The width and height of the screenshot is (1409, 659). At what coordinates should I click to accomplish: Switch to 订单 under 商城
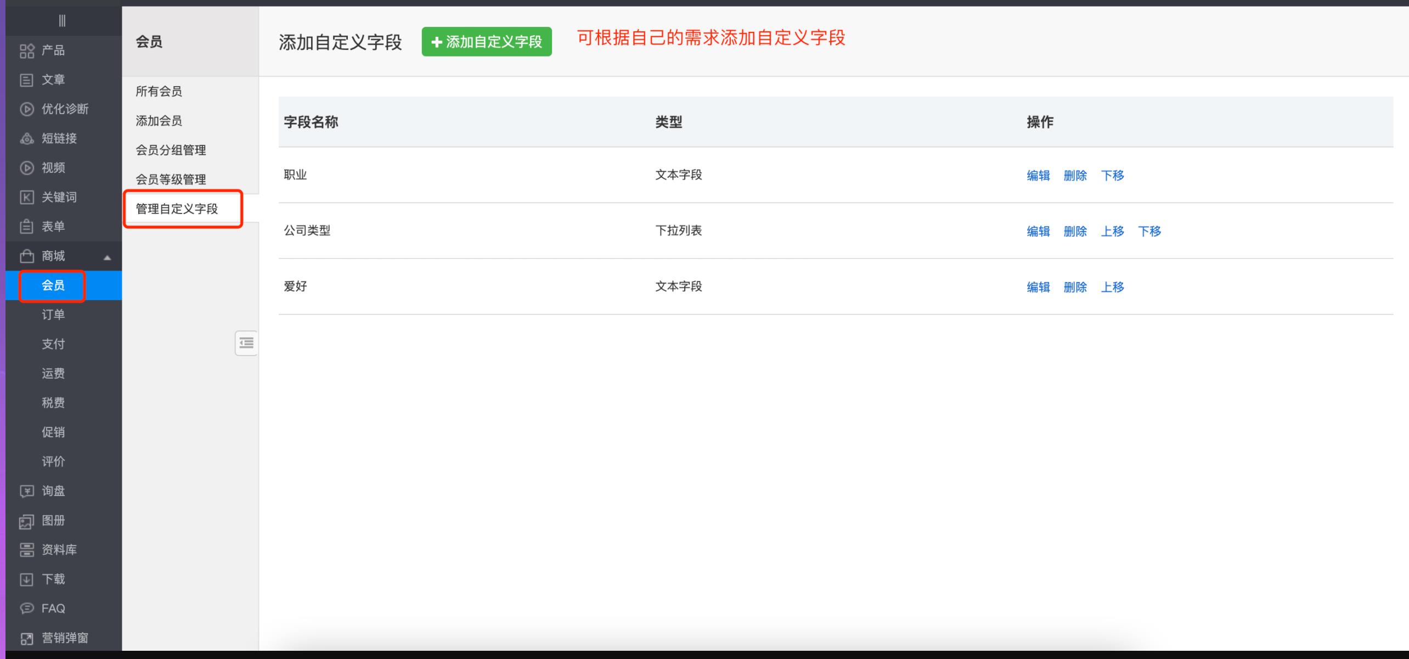click(52, 314)
